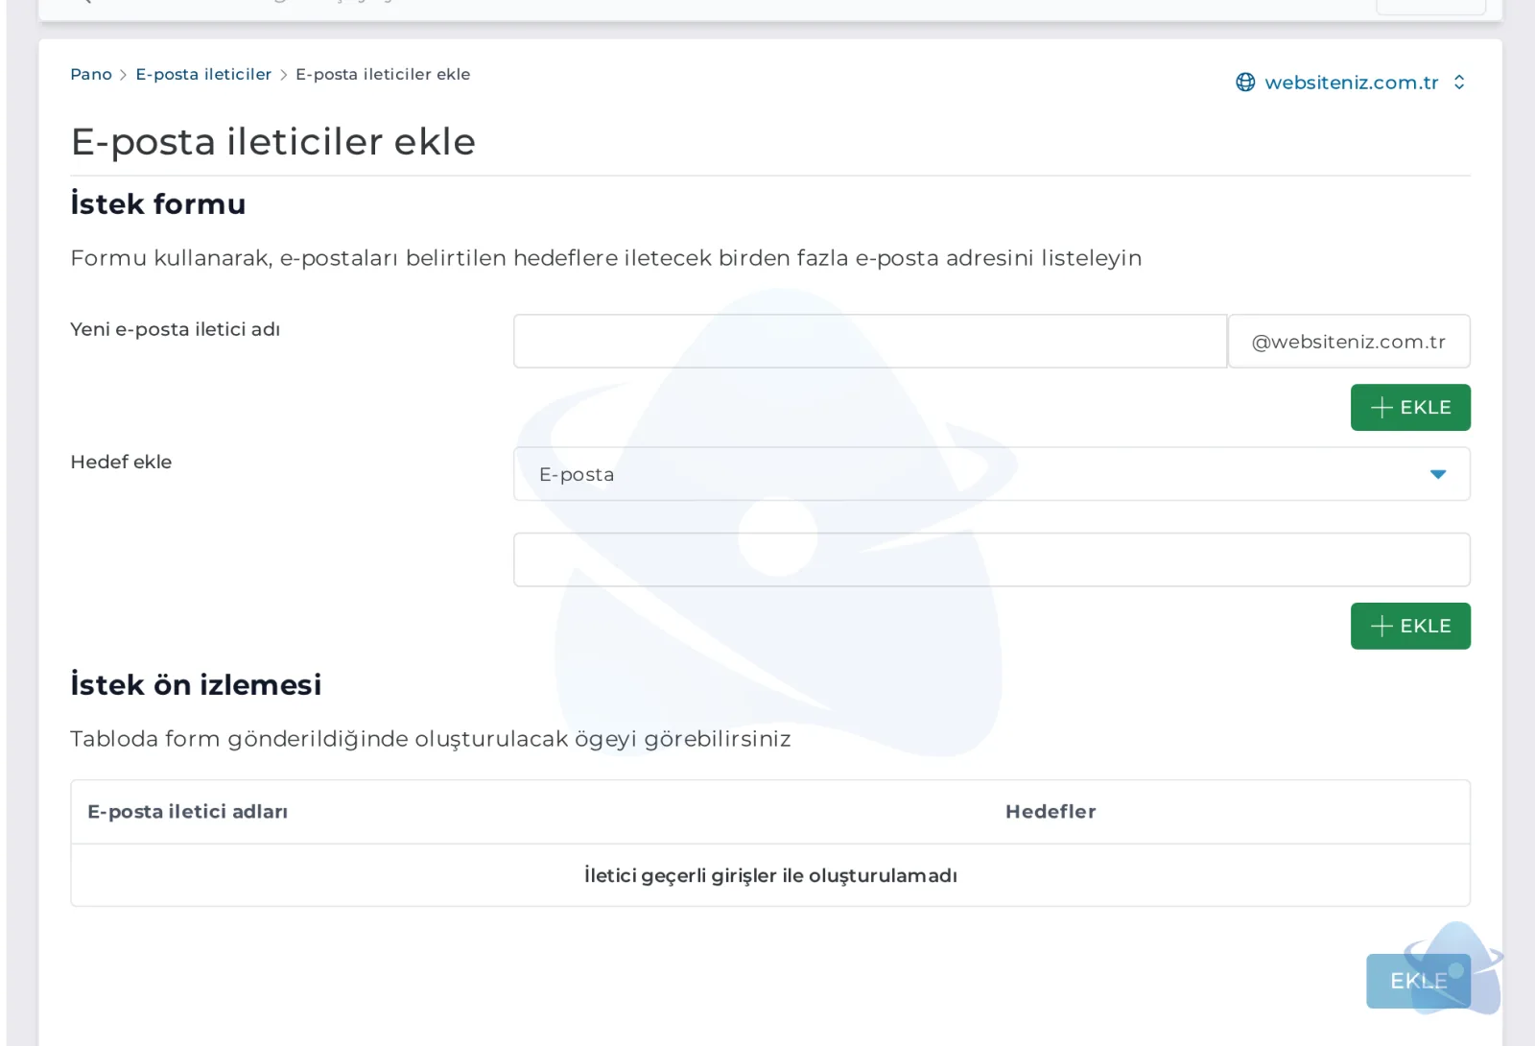Click the E-posta iletici adları column header
This screenshot has height=1046, width=1535.
[188, 812]
